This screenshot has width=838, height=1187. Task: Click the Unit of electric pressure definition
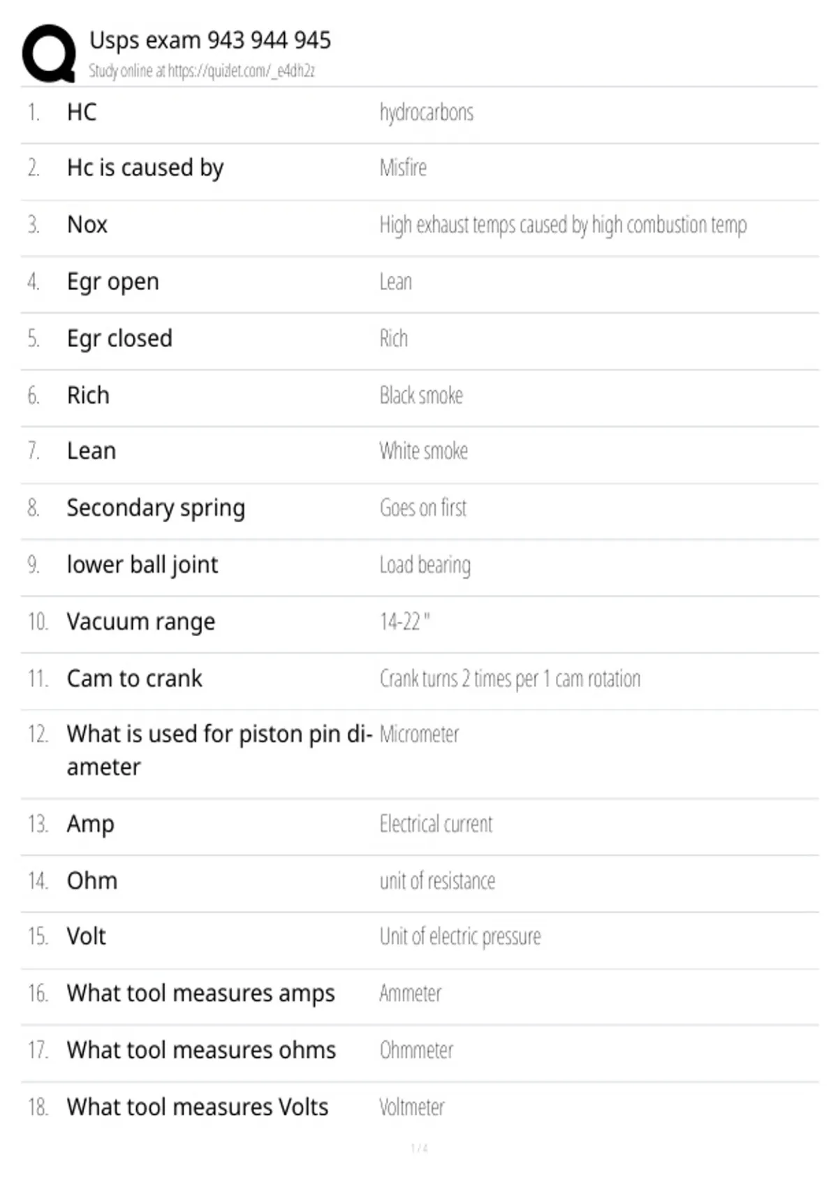[460, 937]
